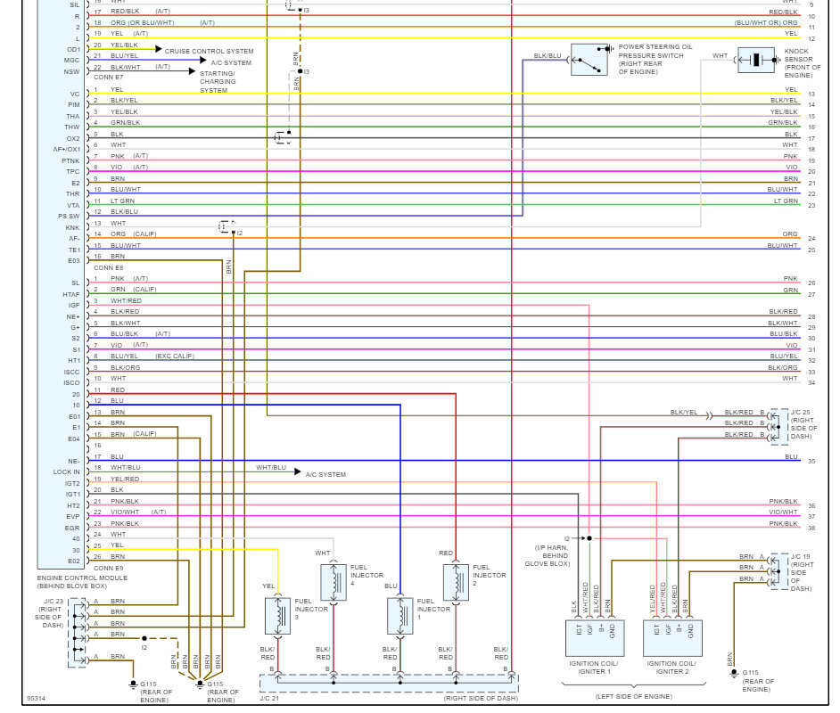Click the 'VIO/WHT' label at pin 22

click(x=125, y=512)
